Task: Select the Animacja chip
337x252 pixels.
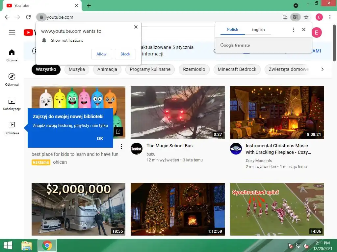Action: click(107, 70)
